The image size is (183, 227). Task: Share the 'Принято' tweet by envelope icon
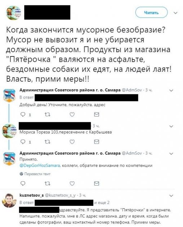click(97, 183)
